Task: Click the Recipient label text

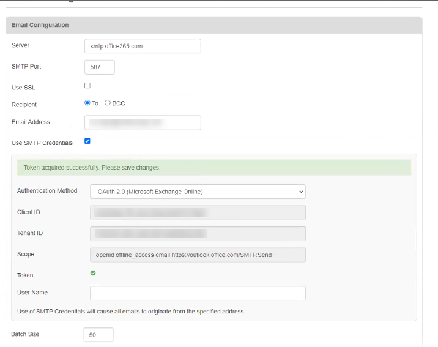Action: point(24,105)
